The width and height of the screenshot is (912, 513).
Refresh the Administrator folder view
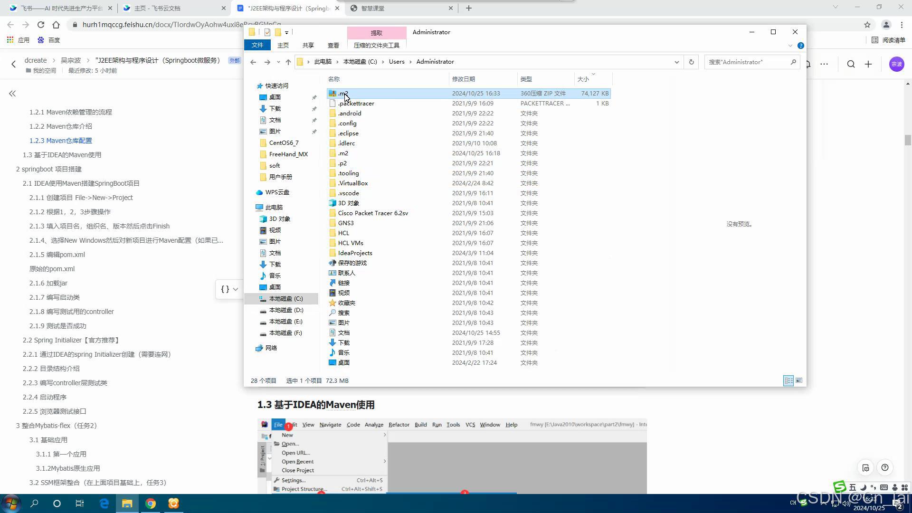[691, 62]
